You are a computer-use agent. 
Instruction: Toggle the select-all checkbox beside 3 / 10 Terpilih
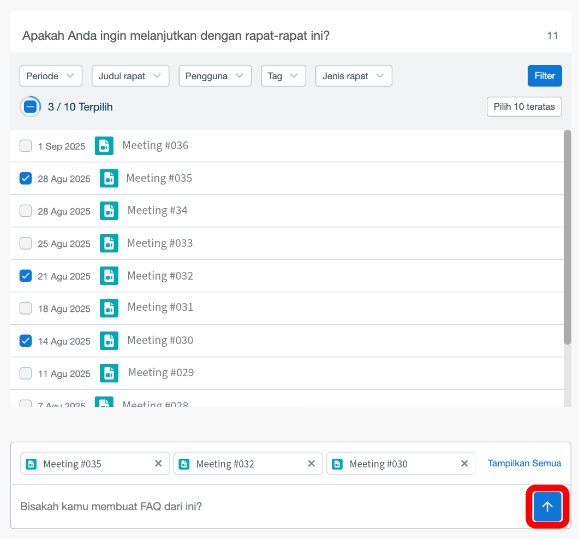(x=30, y=107)
